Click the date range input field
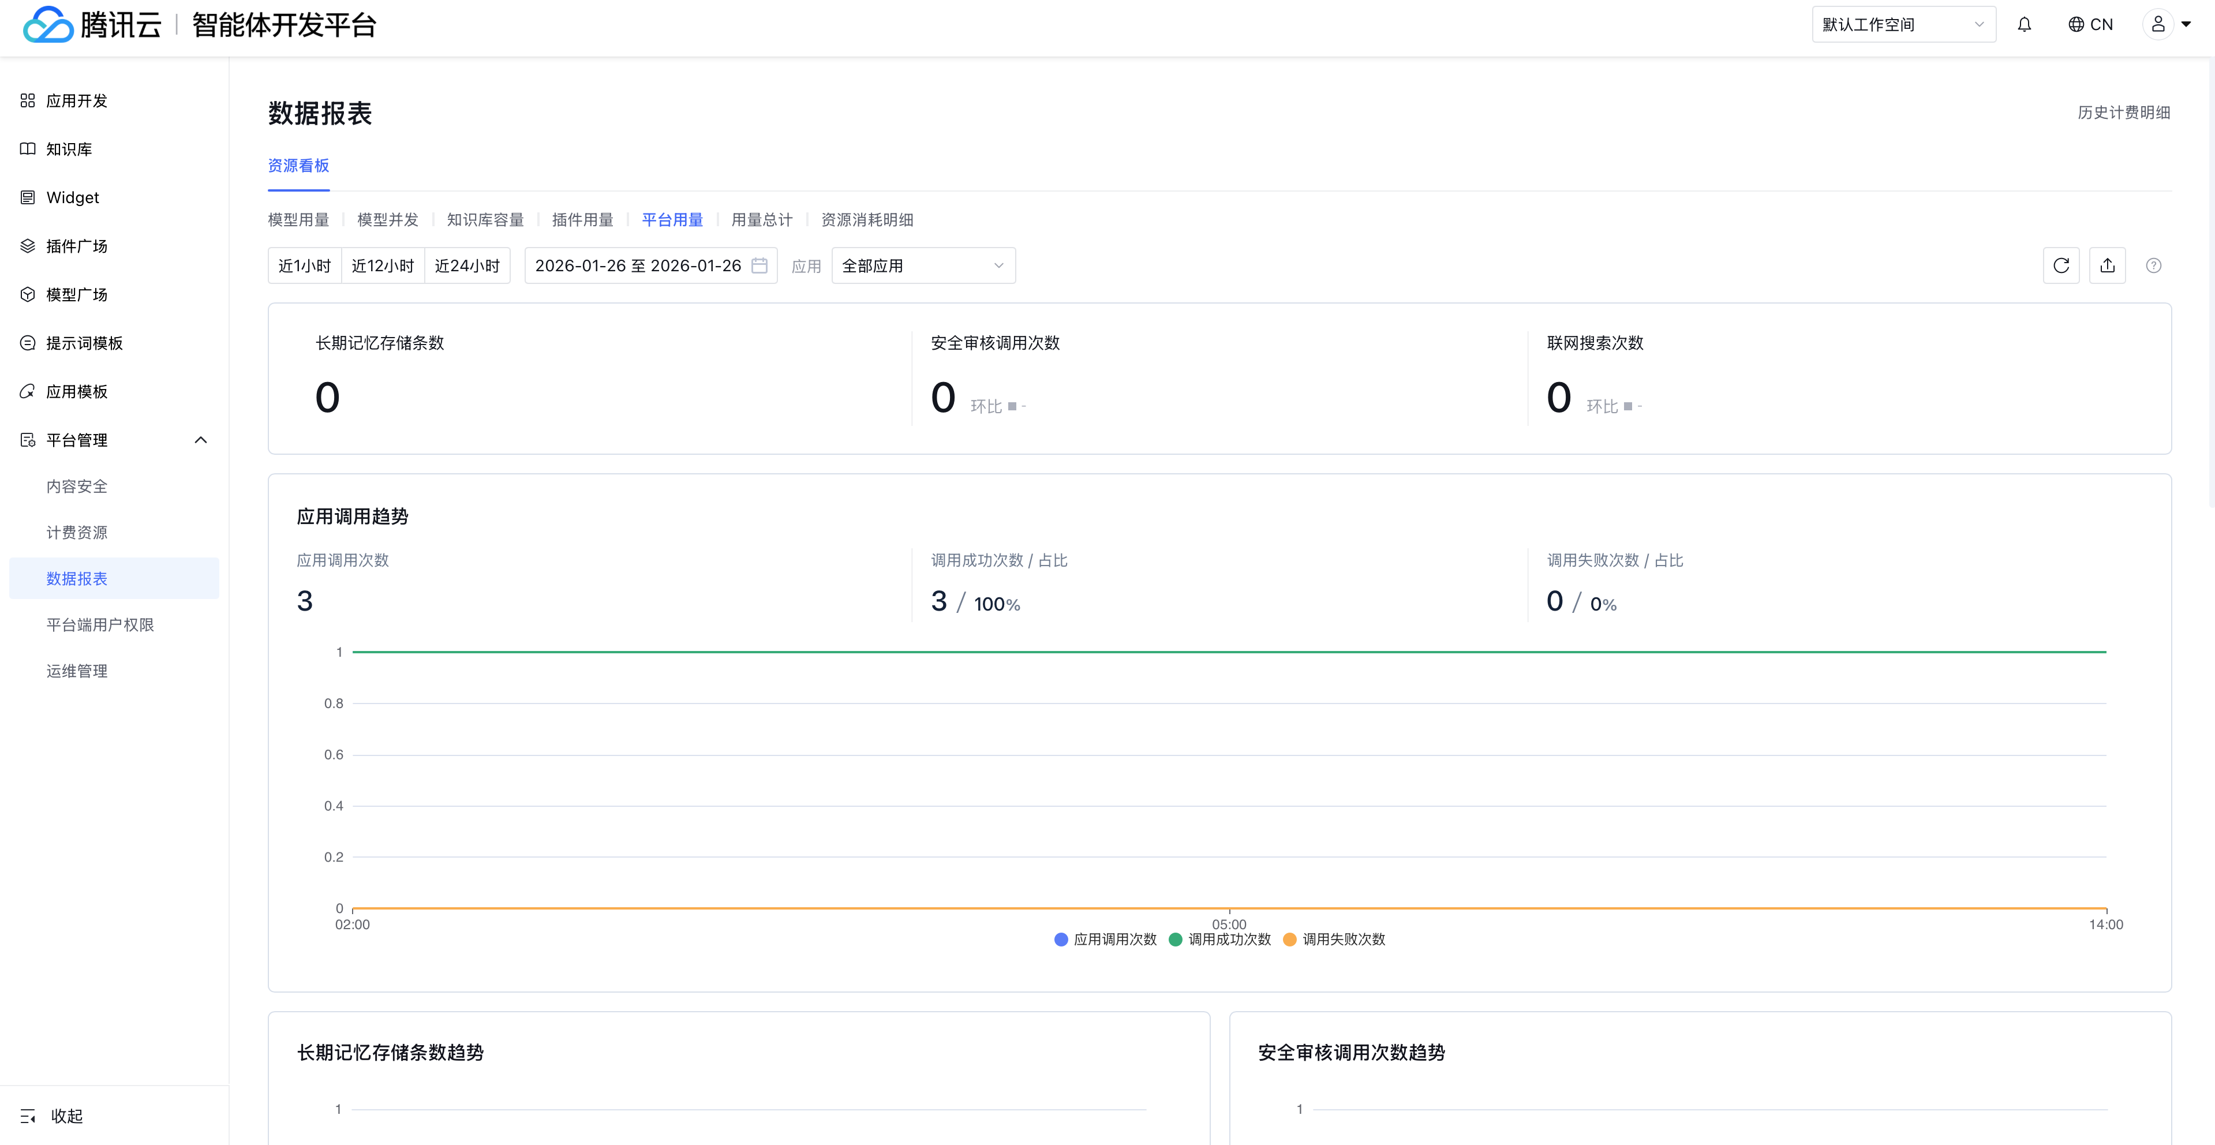Viewport: 2215px width, 1145px height. pos(637,265)
